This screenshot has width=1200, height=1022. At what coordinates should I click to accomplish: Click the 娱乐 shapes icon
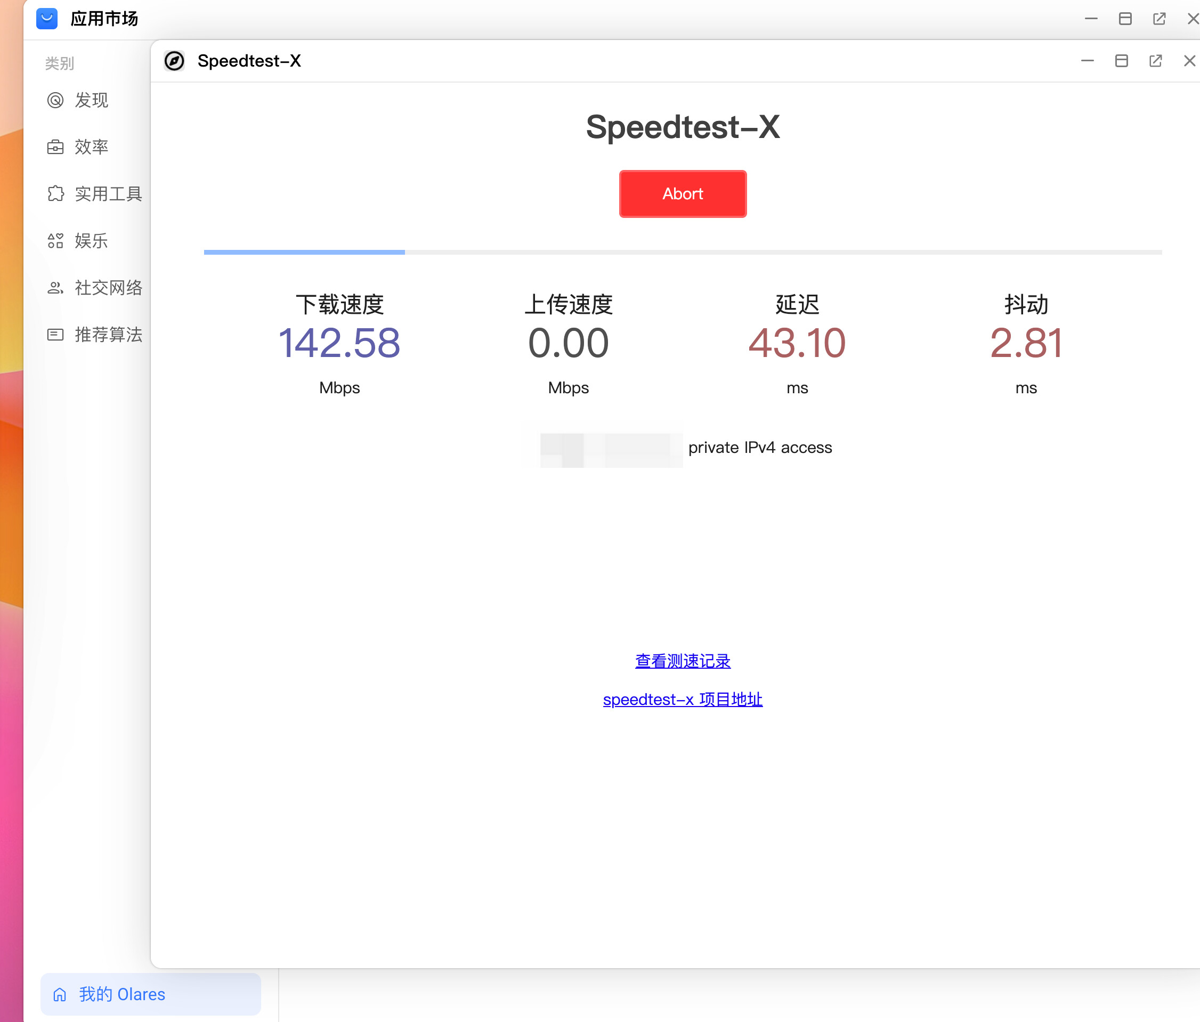coord(55,240)
